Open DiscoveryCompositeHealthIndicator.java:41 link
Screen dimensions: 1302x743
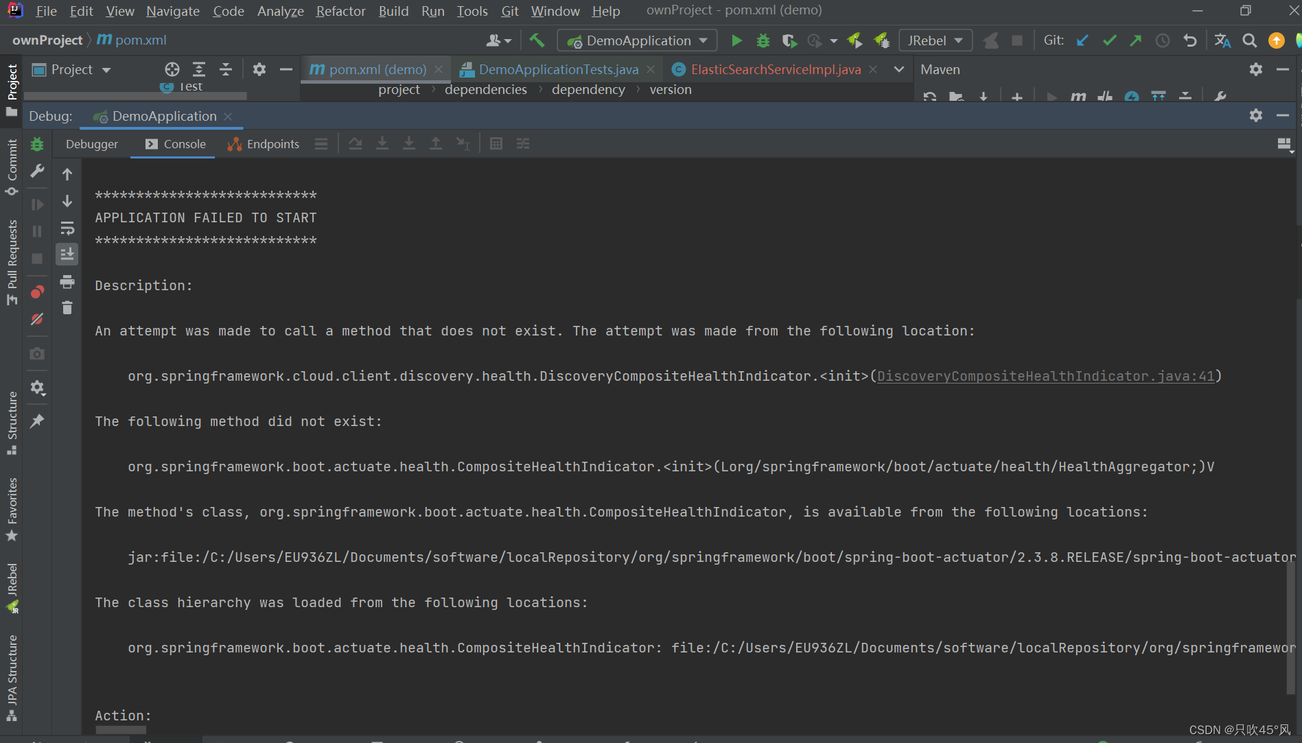click(x=1046, y=376)
